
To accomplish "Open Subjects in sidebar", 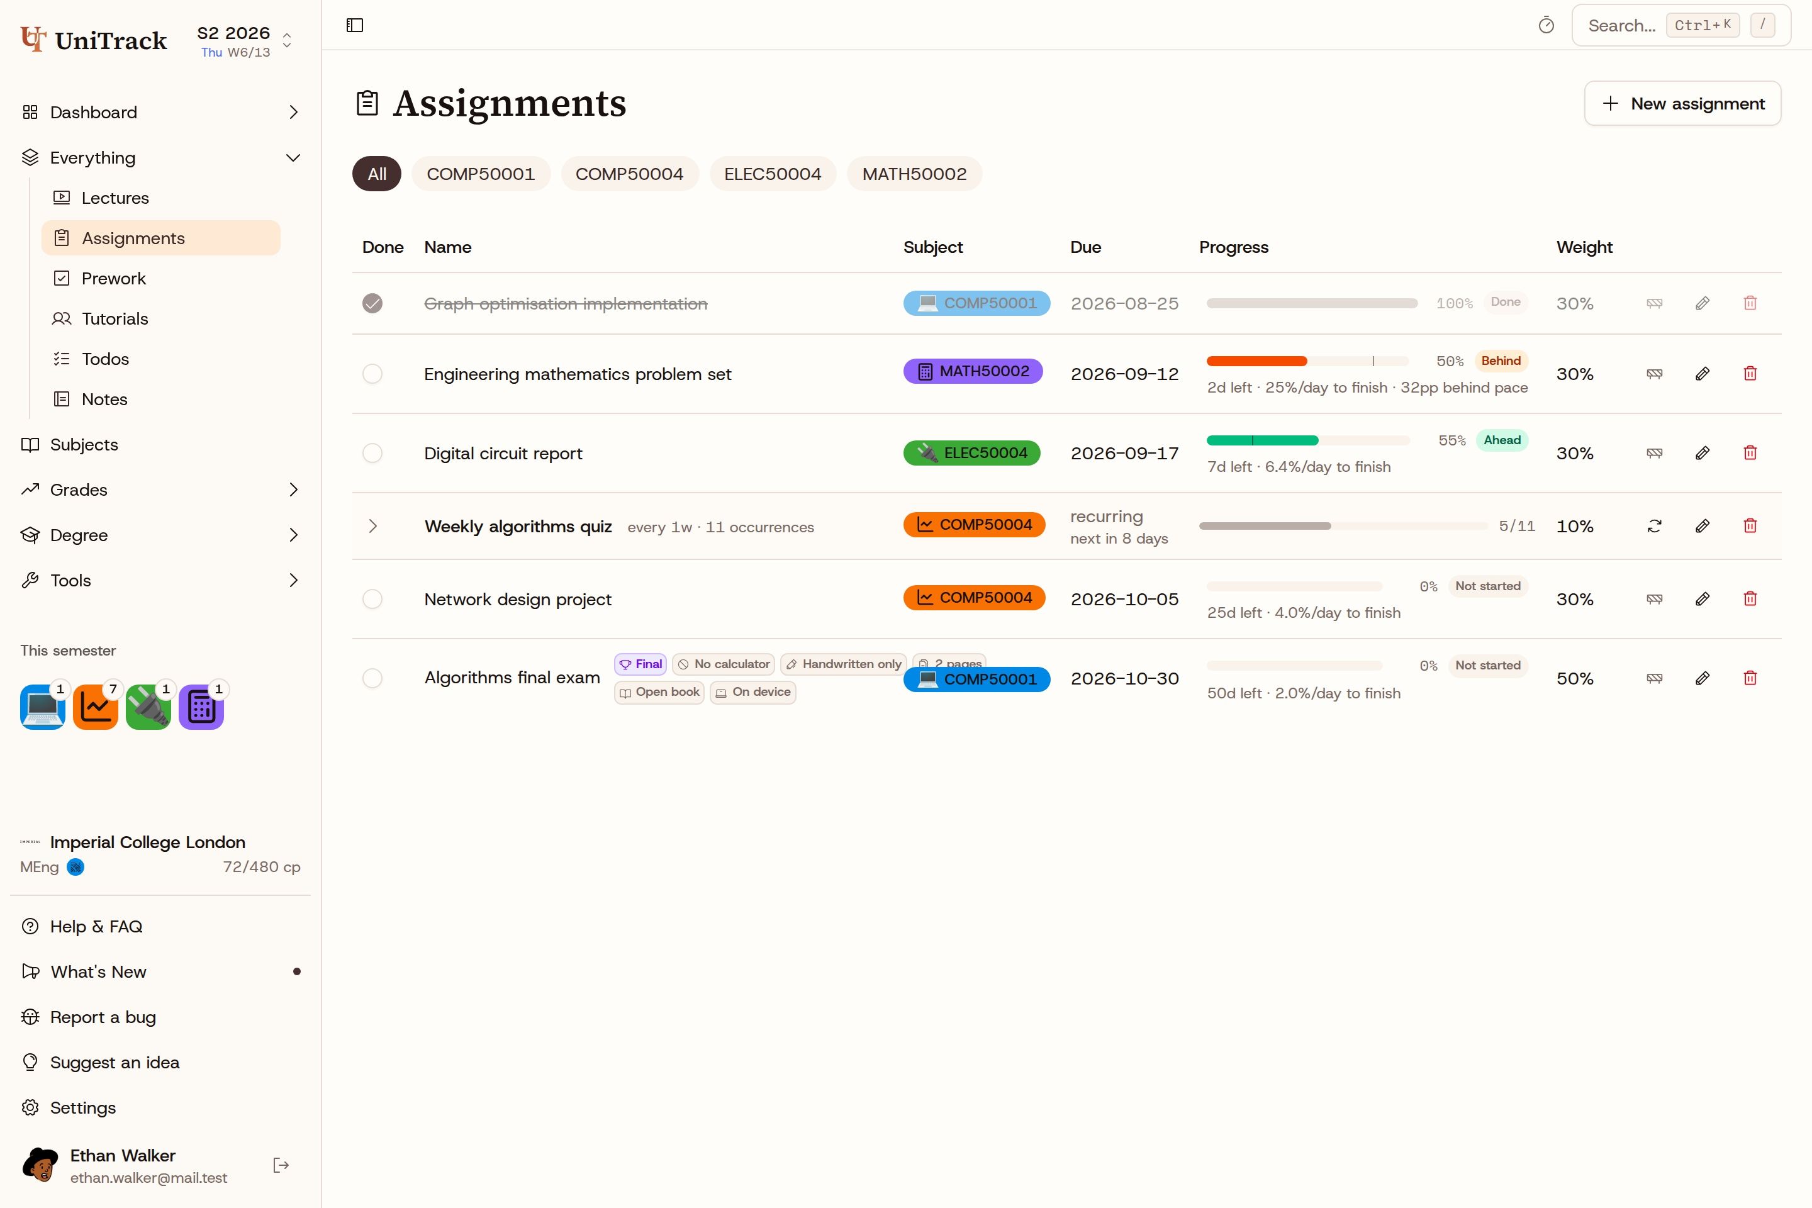I will tap(160, 445).
